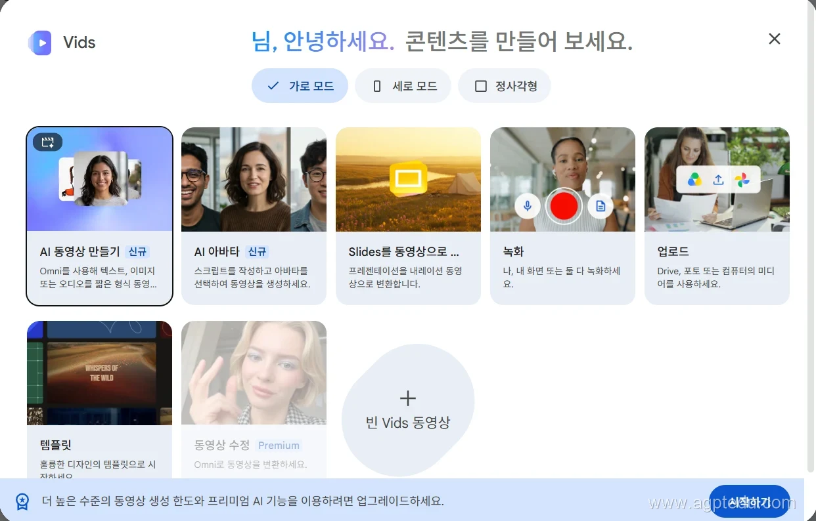
Task: Create a 빈 Vids 동영상 blank video
Action: (408, 410)
